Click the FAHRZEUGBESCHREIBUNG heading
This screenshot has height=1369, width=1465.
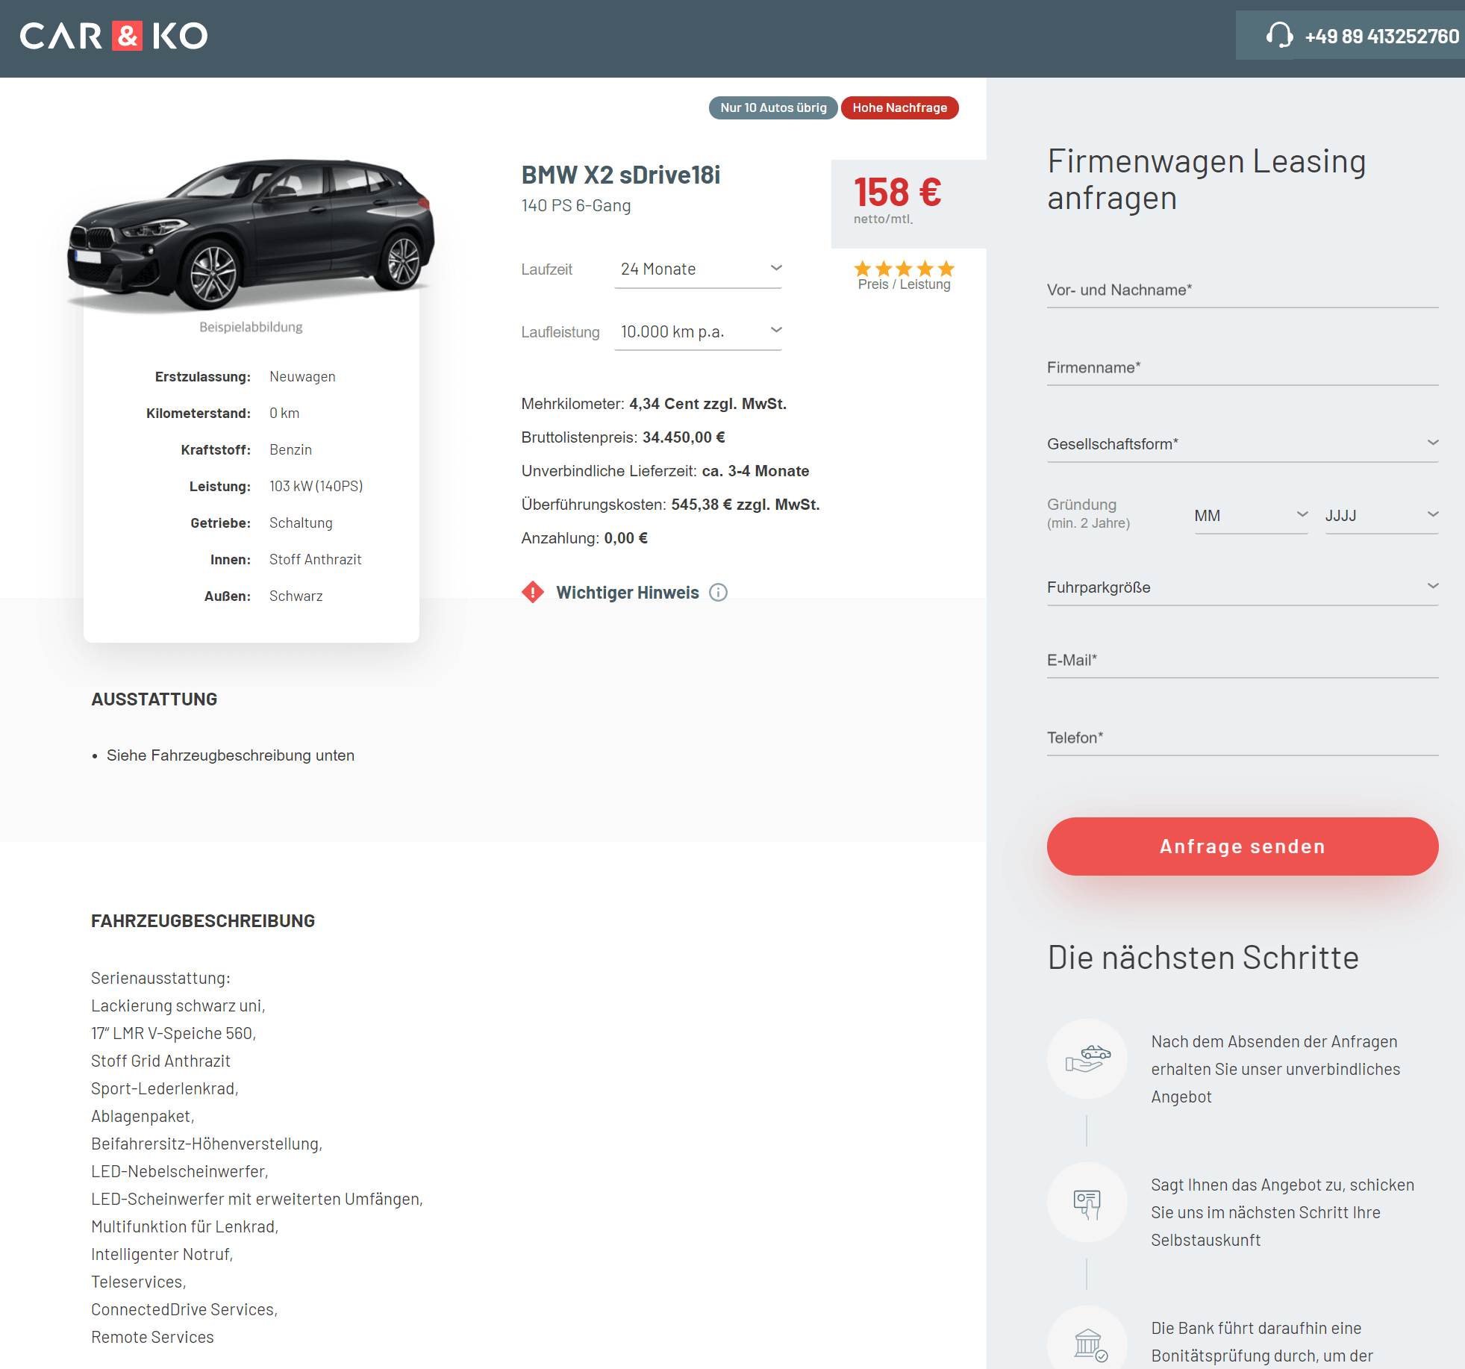click(203, 921)
